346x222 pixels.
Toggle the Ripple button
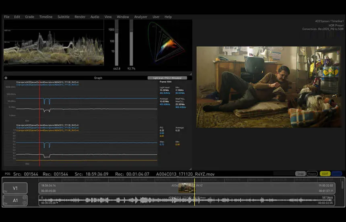(x=312, y=174)
